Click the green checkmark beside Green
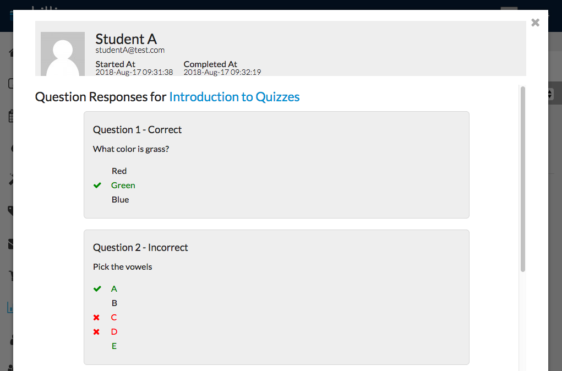The height and width of the screenshot is (371, 562). (97, 185)
